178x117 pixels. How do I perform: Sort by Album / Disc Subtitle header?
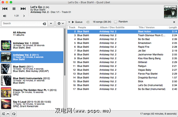point(118,27)
